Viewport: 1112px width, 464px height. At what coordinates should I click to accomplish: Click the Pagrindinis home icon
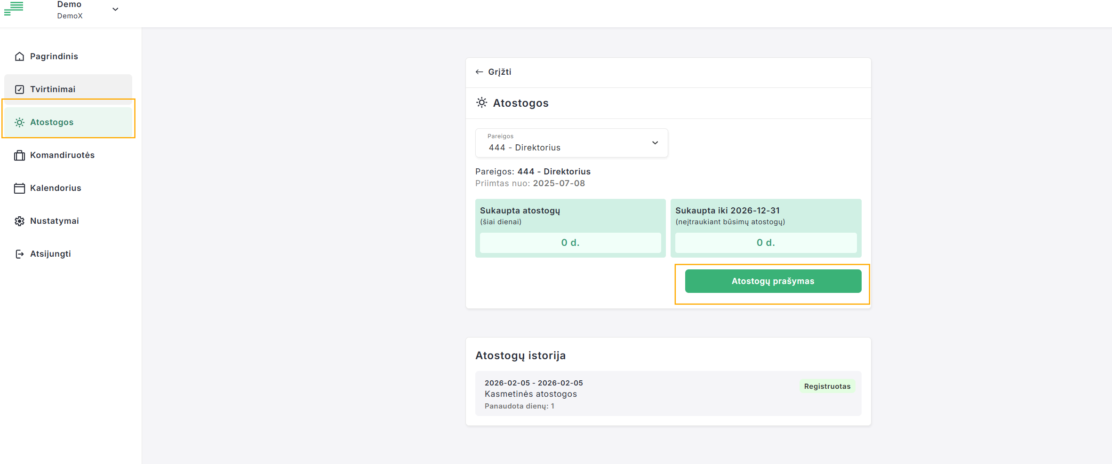[x=19, y=56]
